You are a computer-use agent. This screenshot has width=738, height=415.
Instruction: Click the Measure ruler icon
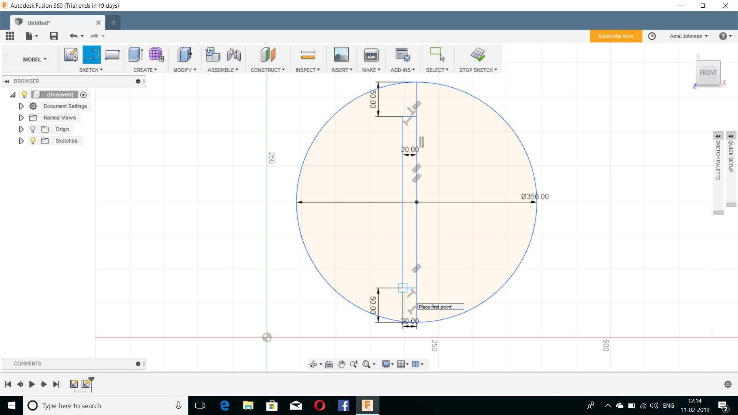click(308, 55)
